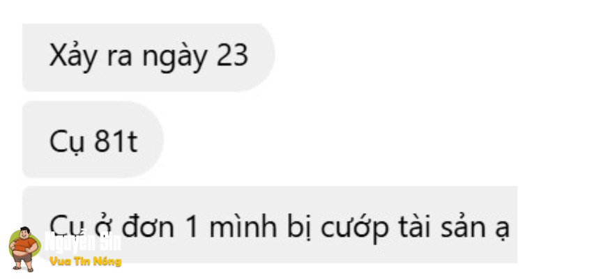Click the word "Xảy" in the first message
Screen dimensions: 592x280
[74, 58]
